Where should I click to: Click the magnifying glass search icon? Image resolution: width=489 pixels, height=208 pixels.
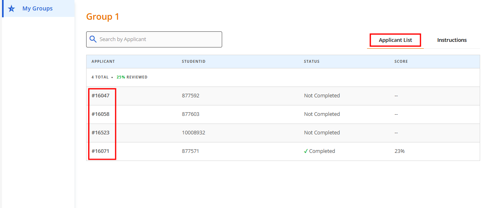[93, 39]
